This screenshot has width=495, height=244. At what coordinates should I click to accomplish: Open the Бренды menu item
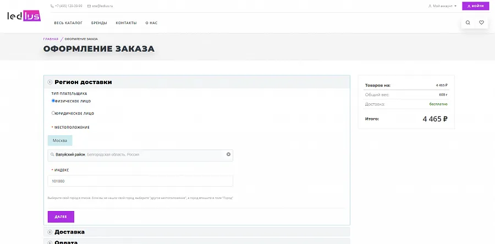(99, 23)
